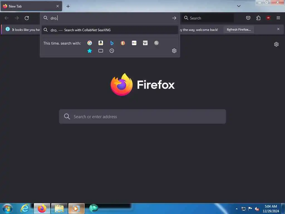Focus the toolbar Search box
The width and height of the screenshot is (285, 214).
[x=208, y=18]
